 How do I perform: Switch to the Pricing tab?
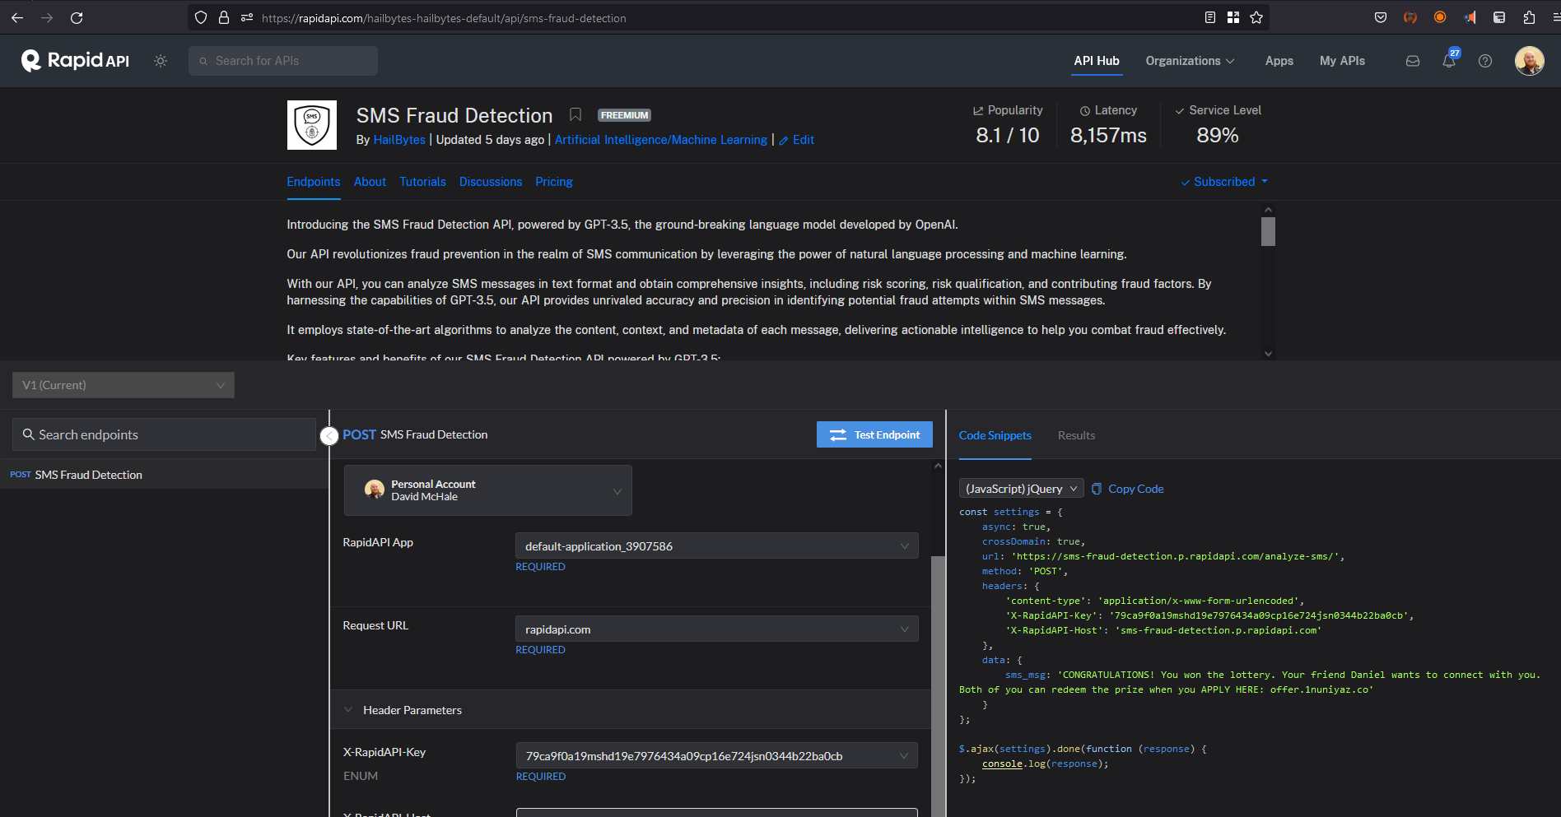pos(554,182)
